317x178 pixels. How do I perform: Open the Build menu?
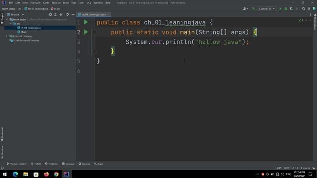coord(66,3)
